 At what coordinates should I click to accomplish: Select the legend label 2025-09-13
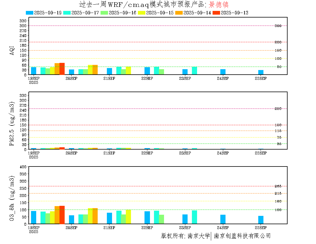click(234, 13)
